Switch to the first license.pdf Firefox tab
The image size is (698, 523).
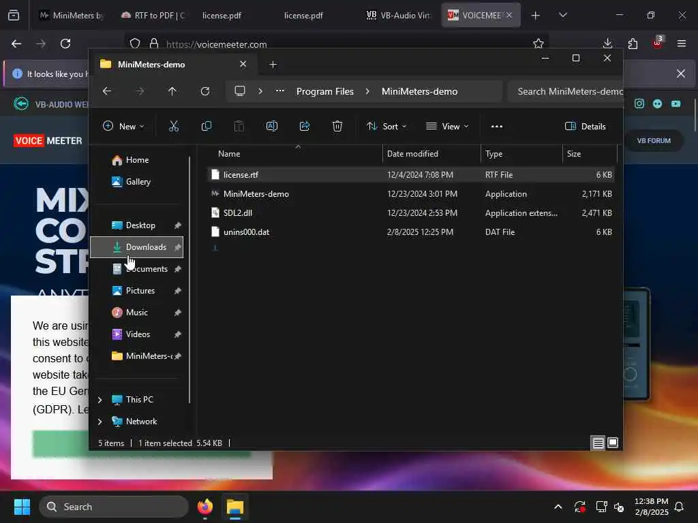(x=222, y=16)
